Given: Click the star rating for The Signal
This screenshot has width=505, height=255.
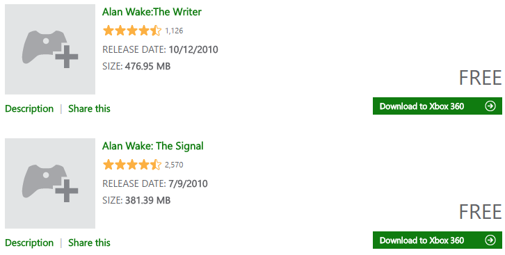Looking at the screenshot, I should tap(132, 165).
